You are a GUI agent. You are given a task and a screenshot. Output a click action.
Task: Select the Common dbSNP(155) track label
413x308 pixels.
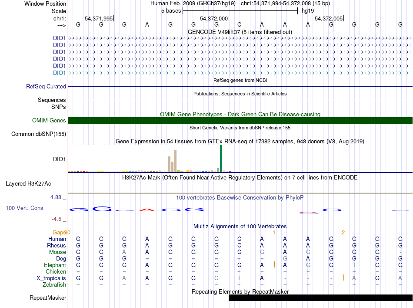(x=39, y=134)
